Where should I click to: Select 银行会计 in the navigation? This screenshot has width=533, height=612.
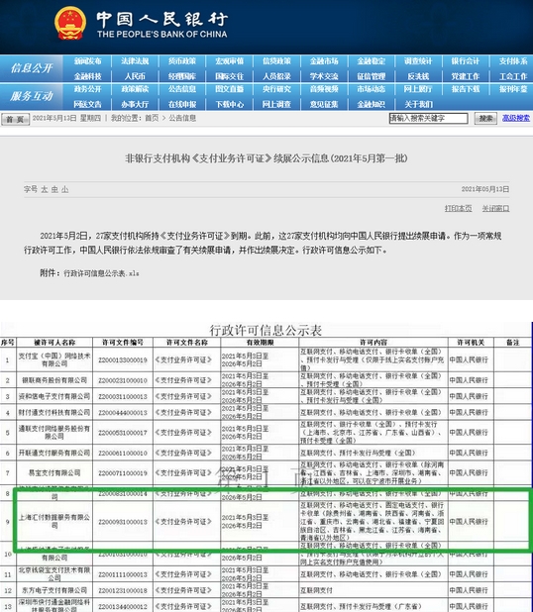(465, 61)
